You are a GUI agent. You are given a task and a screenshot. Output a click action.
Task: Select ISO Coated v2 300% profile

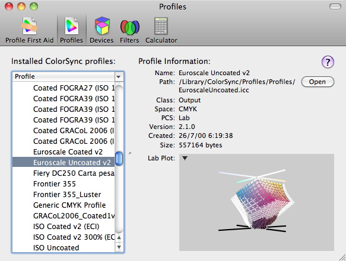tap(64, 237)
